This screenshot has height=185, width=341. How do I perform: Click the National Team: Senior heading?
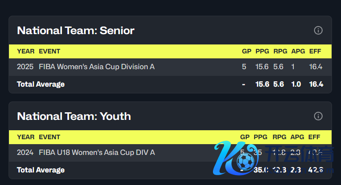tap(75, 31)
